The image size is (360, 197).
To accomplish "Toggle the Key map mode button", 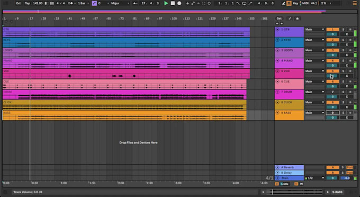I will tap(295, 3).
